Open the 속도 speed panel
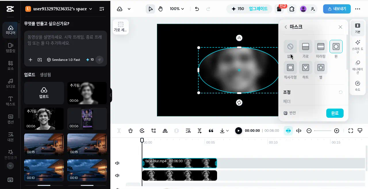Image resolution: width=368 pixels, height=189 pixels. pos(358,86)
